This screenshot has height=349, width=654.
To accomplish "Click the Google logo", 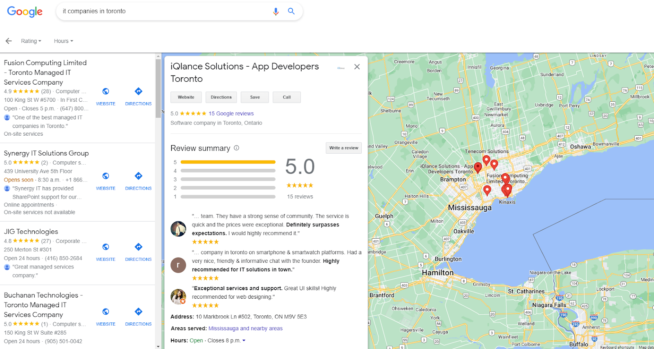I will pos(25,12).
